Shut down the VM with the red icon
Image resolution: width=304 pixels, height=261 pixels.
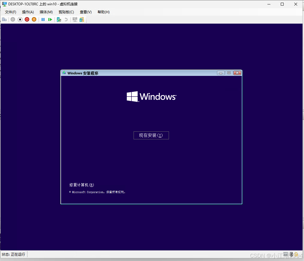coord(27,19)
